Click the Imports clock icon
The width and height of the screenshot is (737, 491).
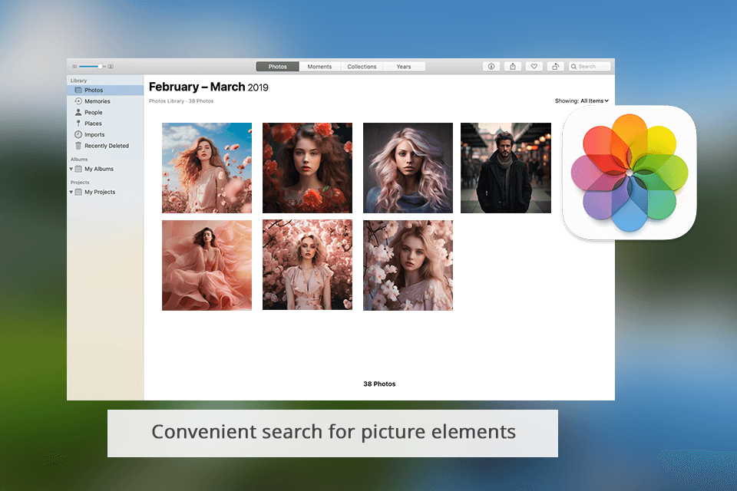click(x=78, y=134)
